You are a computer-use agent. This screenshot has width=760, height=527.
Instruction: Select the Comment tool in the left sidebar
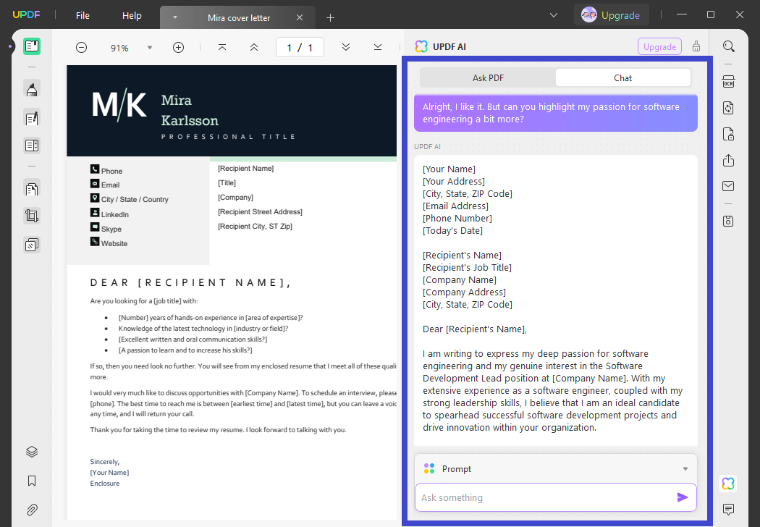pos(31,89)
